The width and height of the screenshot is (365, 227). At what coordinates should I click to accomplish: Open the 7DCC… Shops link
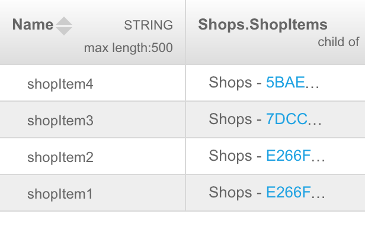pyautogui.click(x=294, y=119)
